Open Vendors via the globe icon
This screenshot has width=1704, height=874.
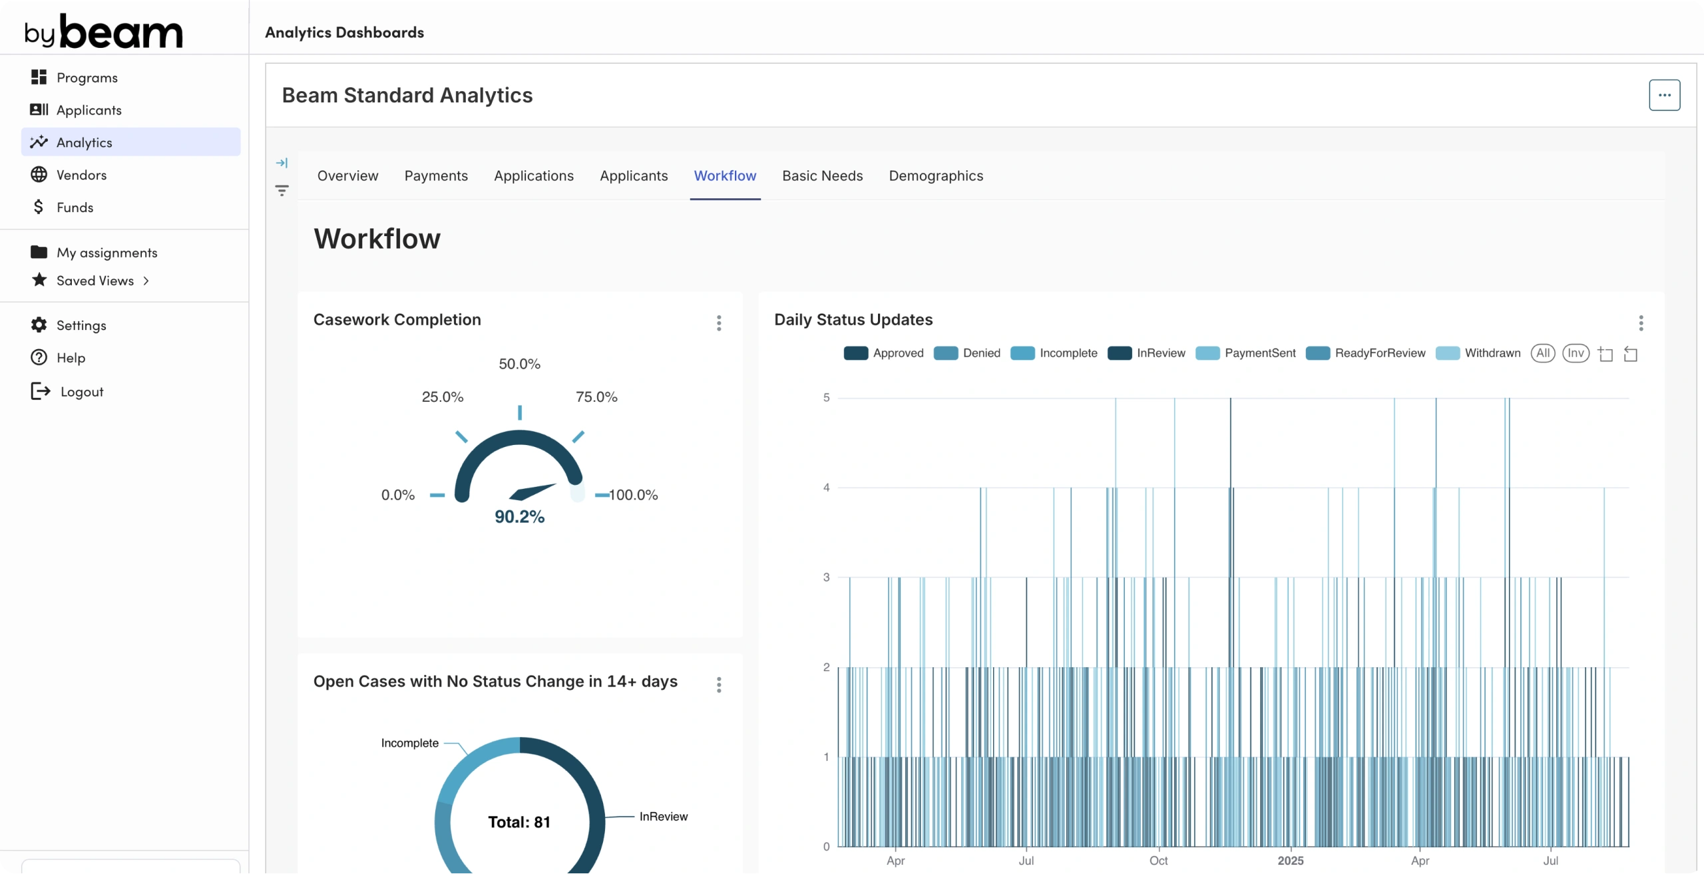coord(39,174)
